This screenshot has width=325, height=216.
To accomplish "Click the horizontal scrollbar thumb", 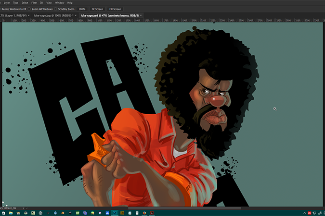I will (x=184, y=208).
